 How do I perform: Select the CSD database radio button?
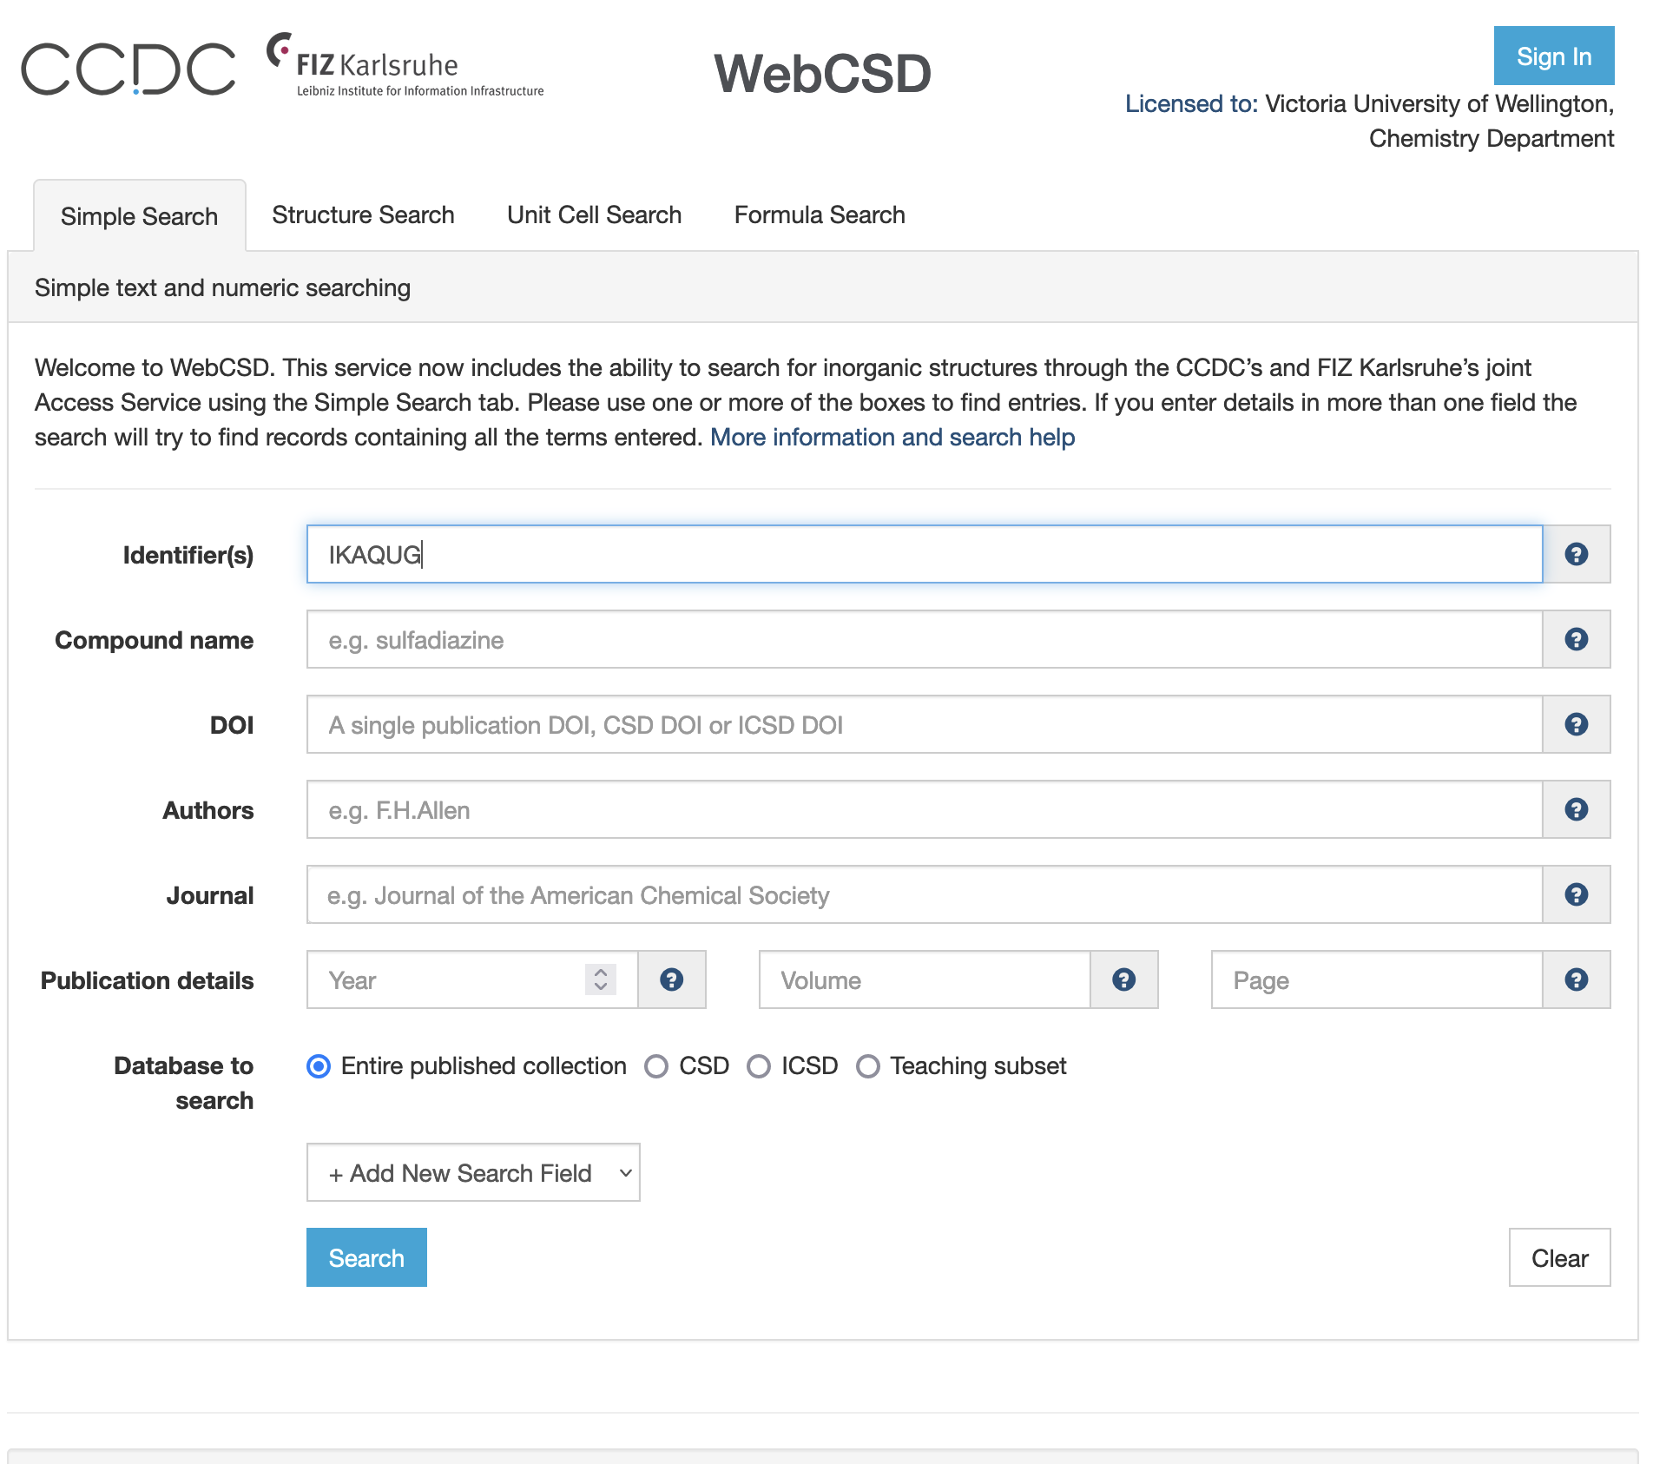(x=656, y=1066)
